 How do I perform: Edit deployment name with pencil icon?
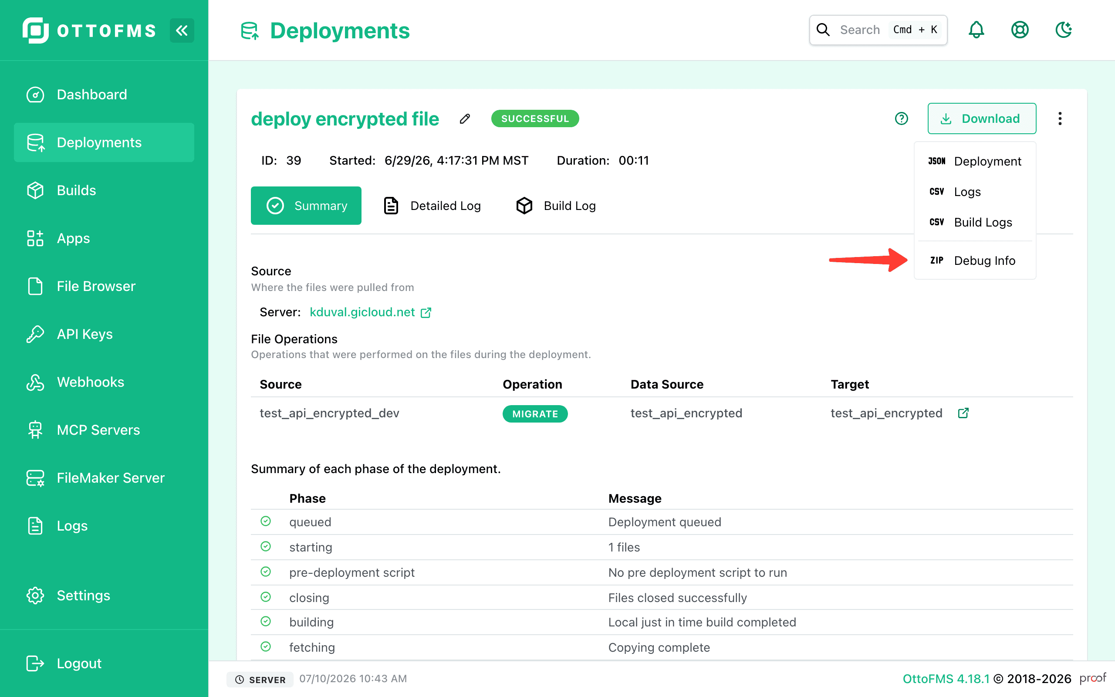click(x=465, y=119)
